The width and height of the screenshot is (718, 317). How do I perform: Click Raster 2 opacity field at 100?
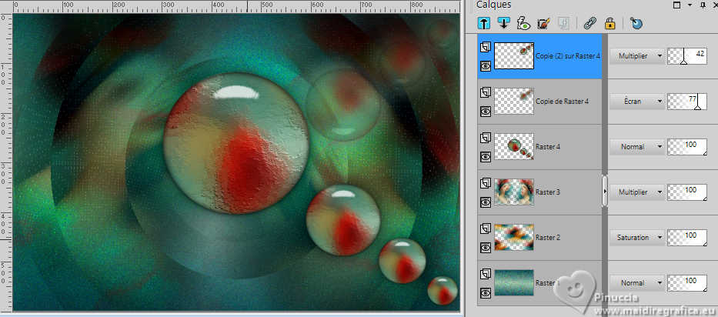click(687, 237)
